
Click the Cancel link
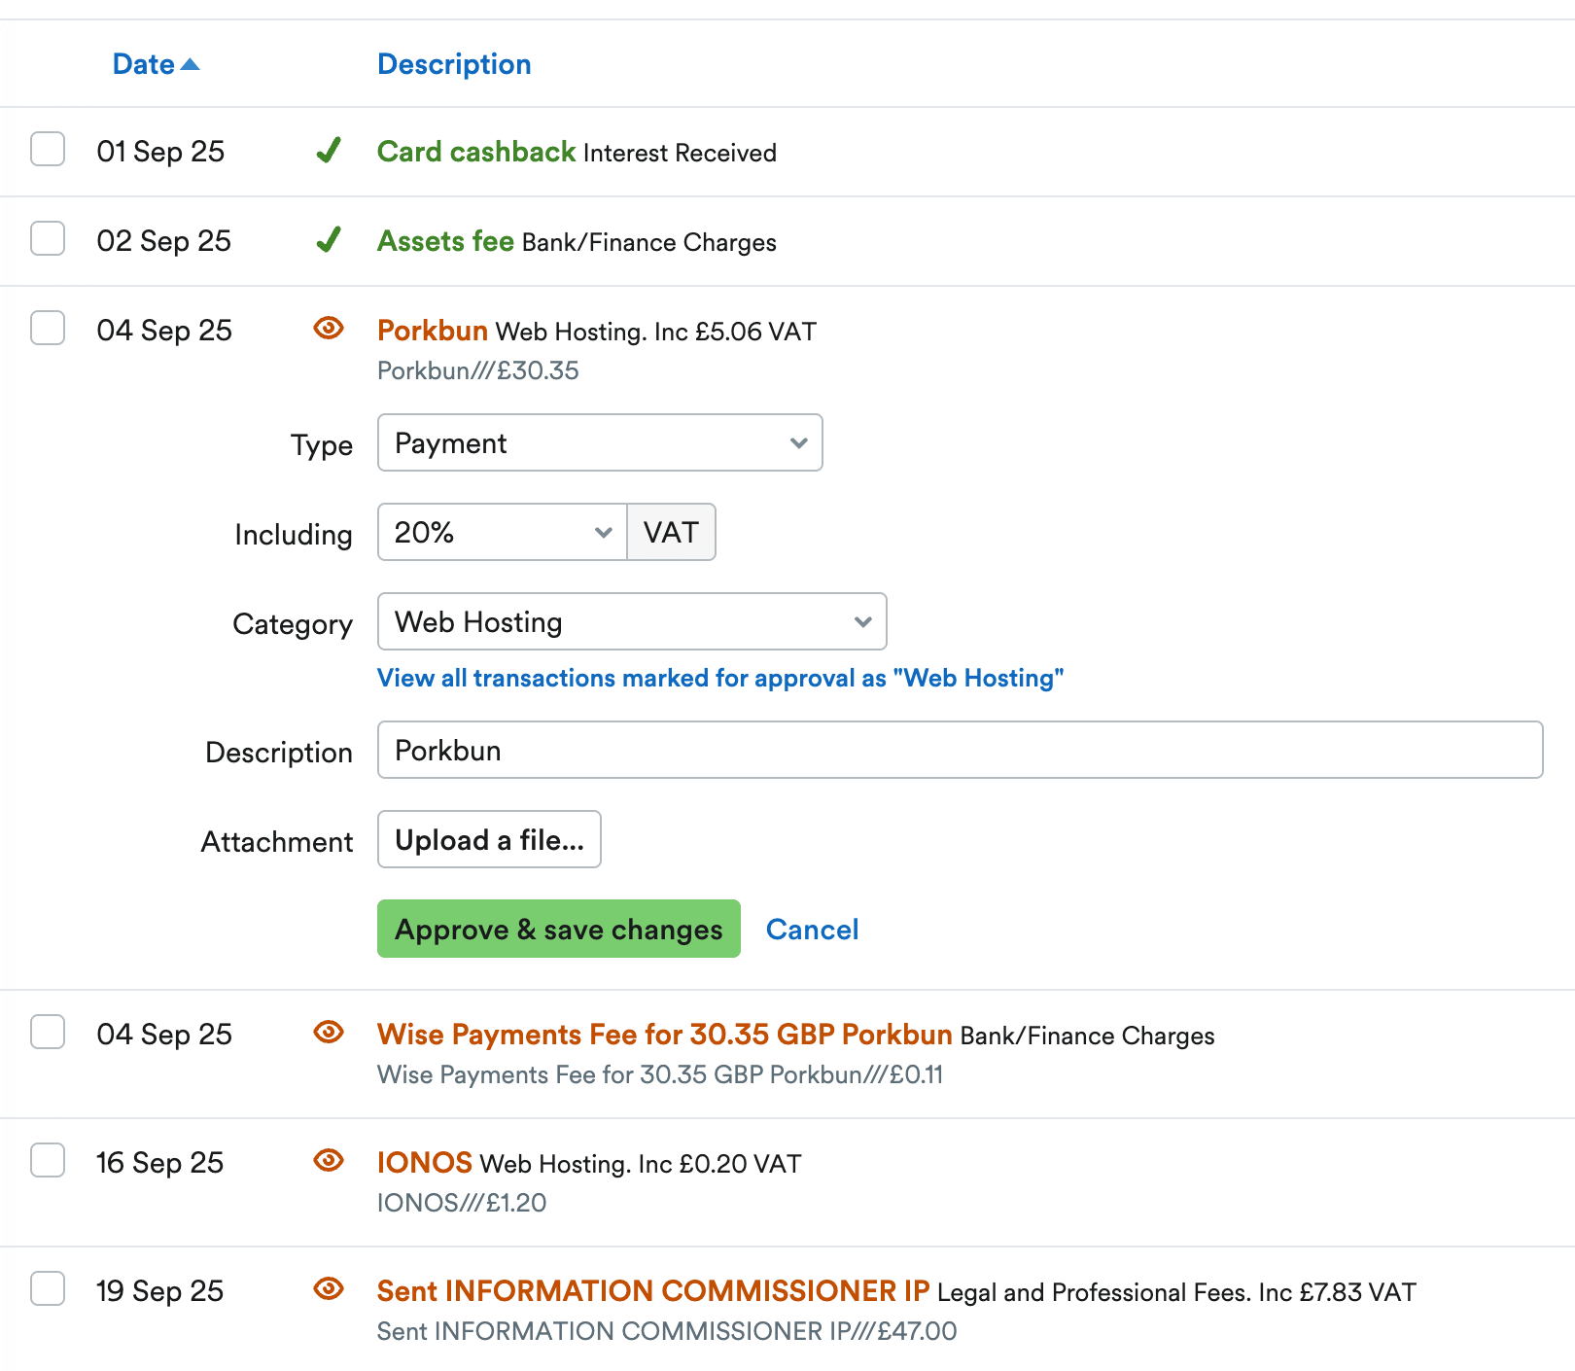(x=812, y=930)
